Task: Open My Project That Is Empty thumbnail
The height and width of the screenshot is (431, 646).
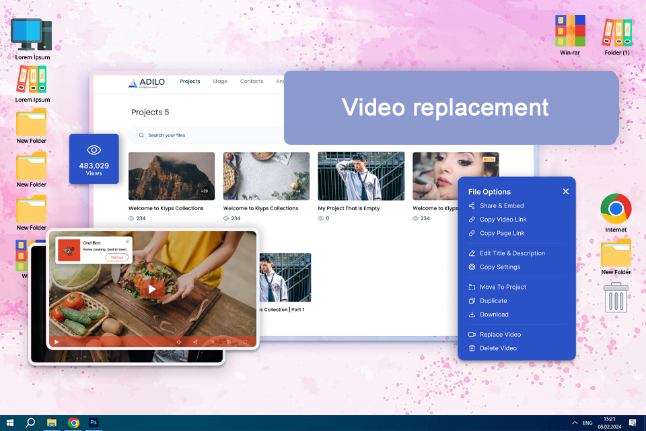Action: (361, 176)
